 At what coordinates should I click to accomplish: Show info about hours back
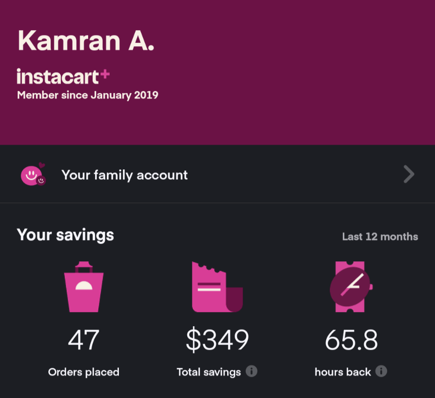point(381,371)
